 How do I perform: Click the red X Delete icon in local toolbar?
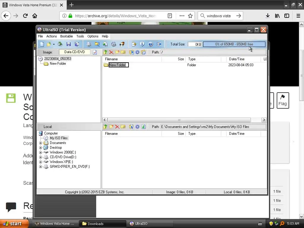117,126
